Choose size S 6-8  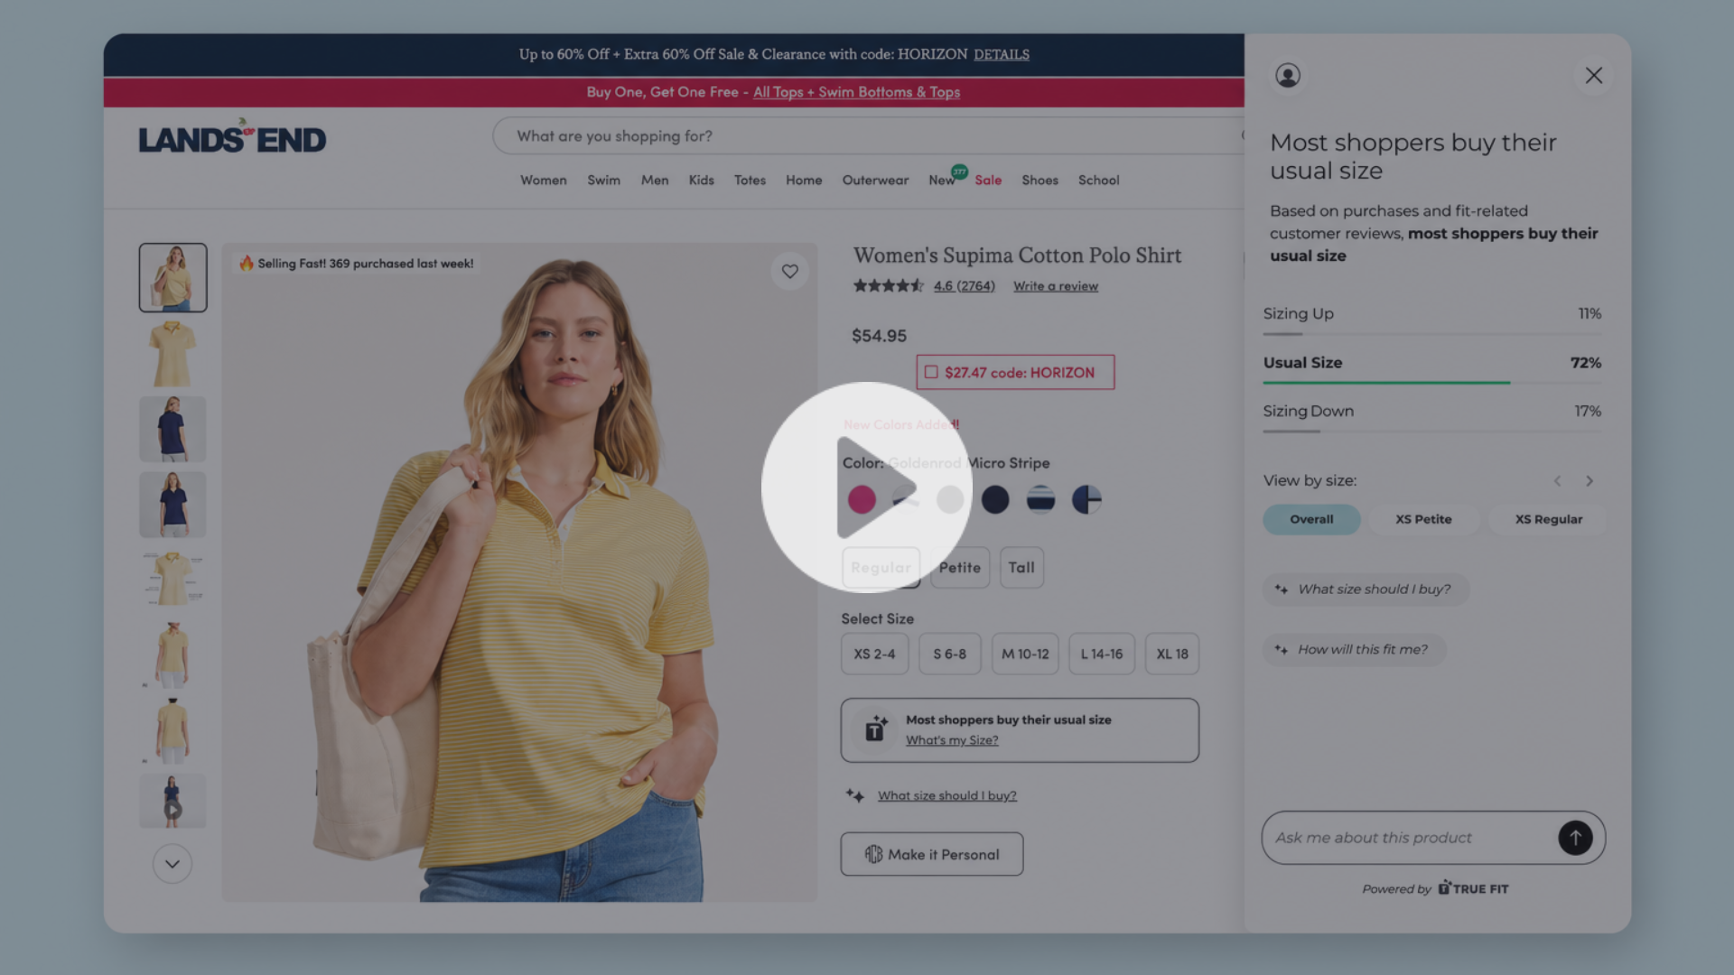click(949, 654)
